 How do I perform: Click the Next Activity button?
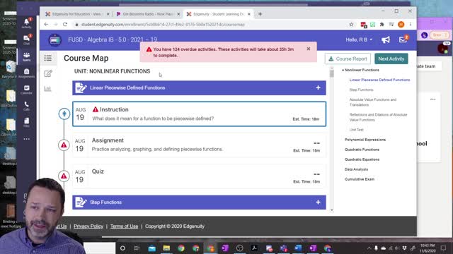tap(391, 59)
